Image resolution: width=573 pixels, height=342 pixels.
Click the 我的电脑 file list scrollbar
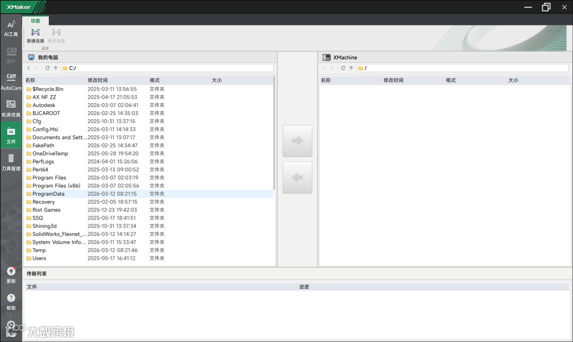[274, 134]
